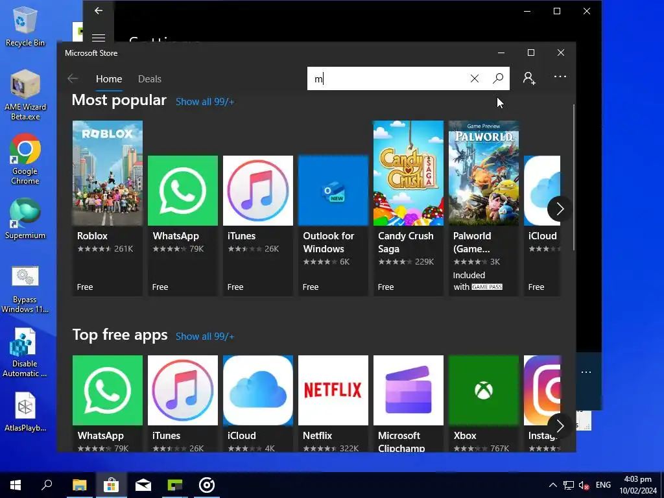Click Candy Crush Saga 229K rating
Viewport: 664px width, 498px height.
tap(406, 262)
